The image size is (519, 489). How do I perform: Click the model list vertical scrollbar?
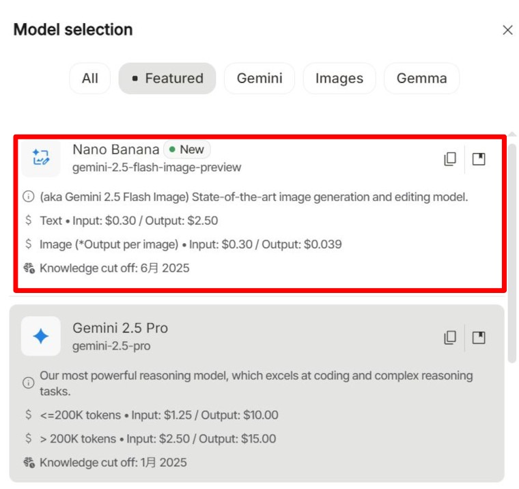512,253
